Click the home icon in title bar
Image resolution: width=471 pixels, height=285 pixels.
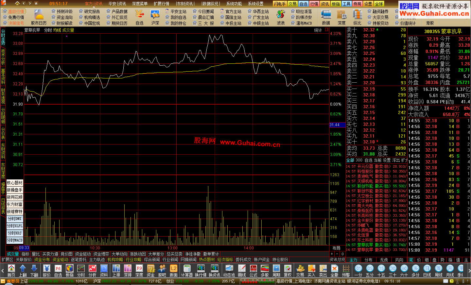17,3
